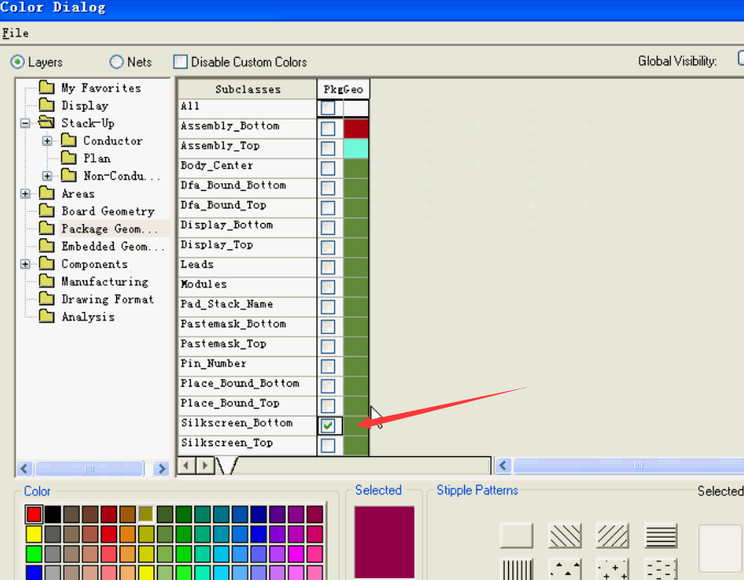Select the Pin_Number subclass row

point(247,365)
